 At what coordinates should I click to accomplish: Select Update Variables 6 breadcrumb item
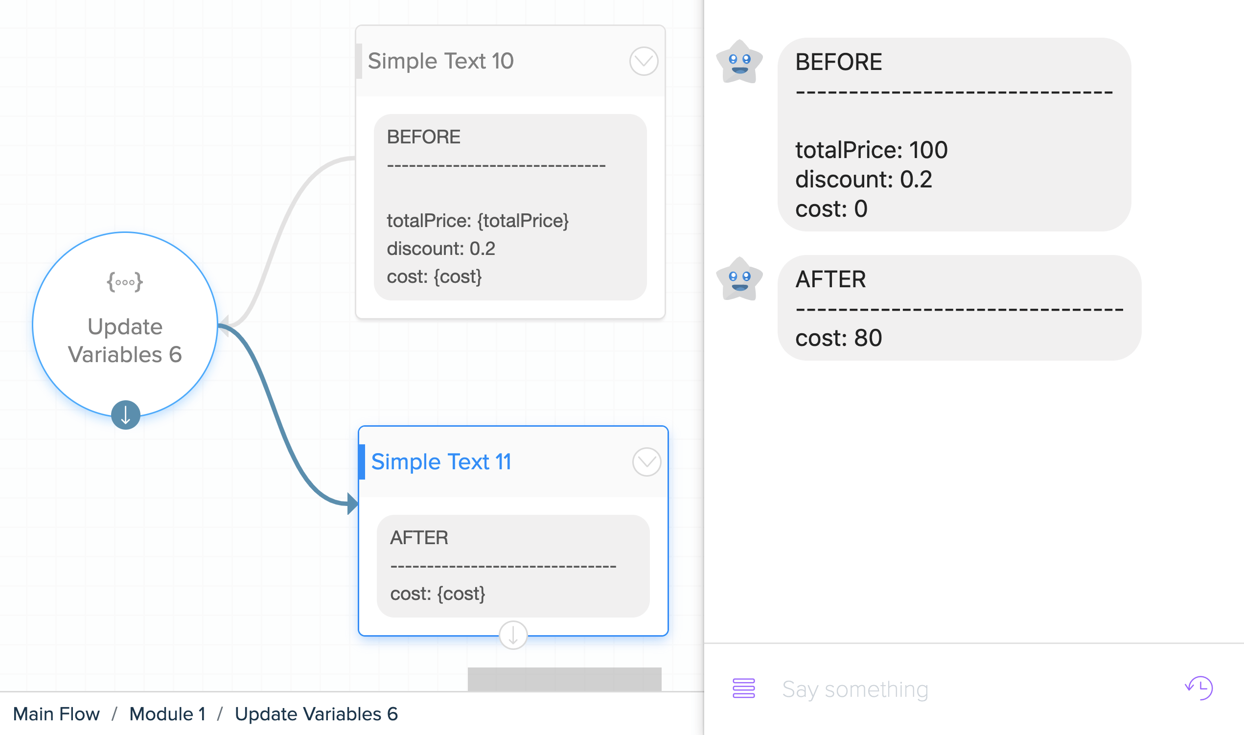pos(317,713)
